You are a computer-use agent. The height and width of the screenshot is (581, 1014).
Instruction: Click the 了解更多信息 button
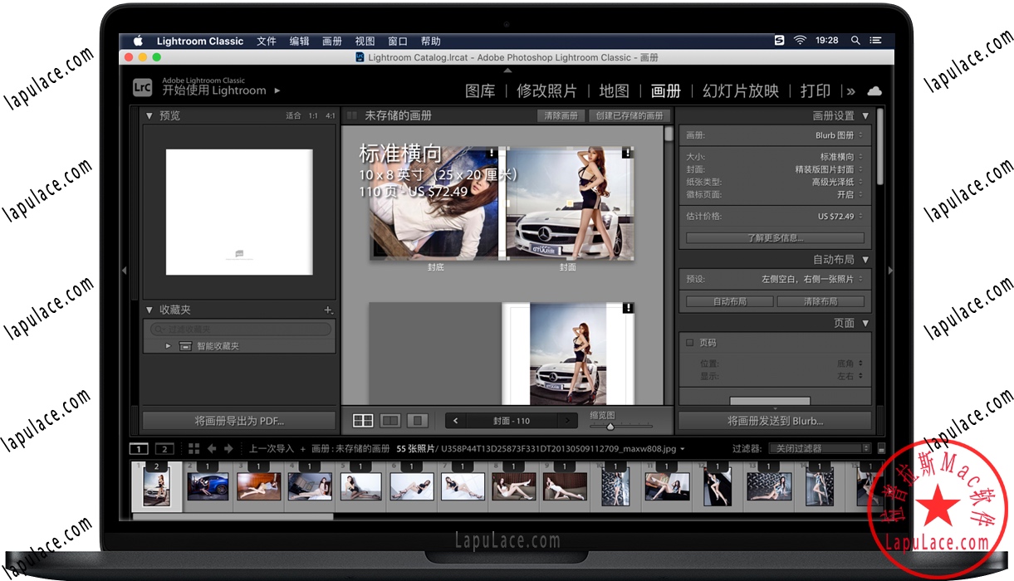tap(775, 238)
